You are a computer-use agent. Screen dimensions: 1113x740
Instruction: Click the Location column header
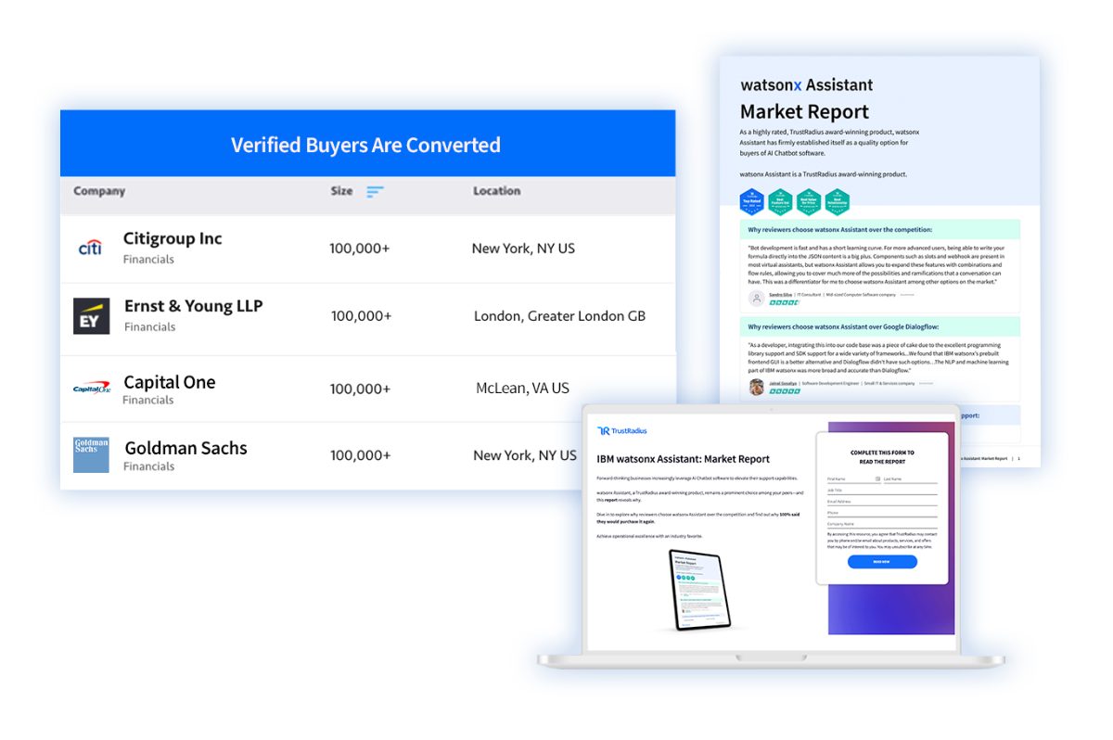tap(497, 191)
